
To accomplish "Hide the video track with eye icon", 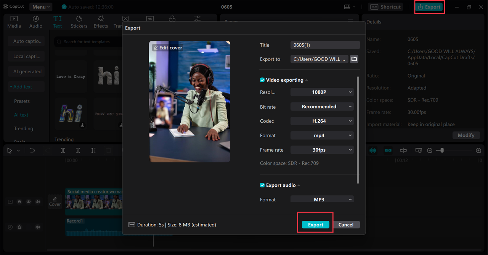I will [29, 202].
